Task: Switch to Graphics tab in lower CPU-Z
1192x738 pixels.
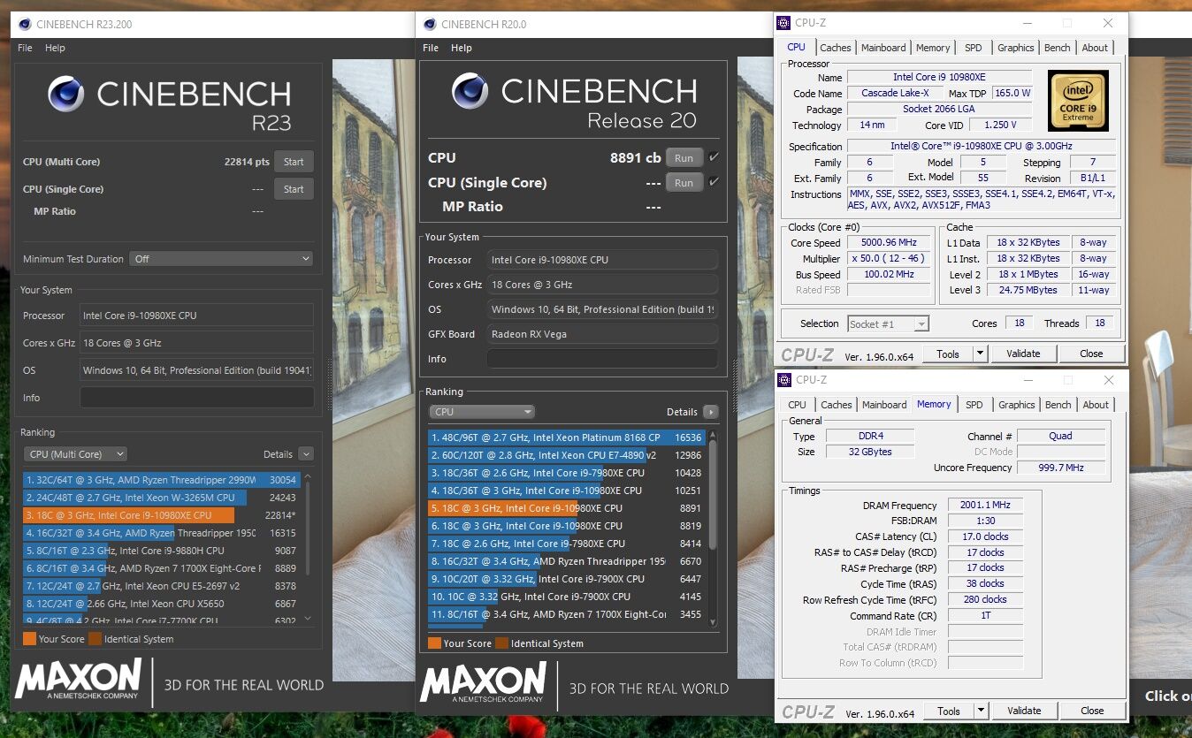Action: pos(1016,405)
